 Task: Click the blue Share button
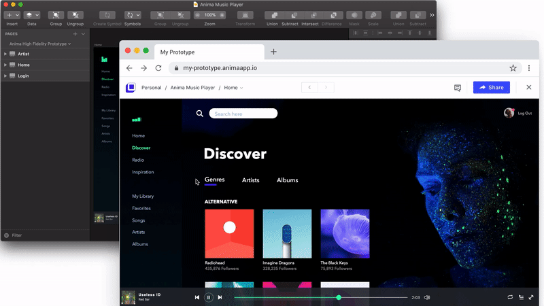491,88
